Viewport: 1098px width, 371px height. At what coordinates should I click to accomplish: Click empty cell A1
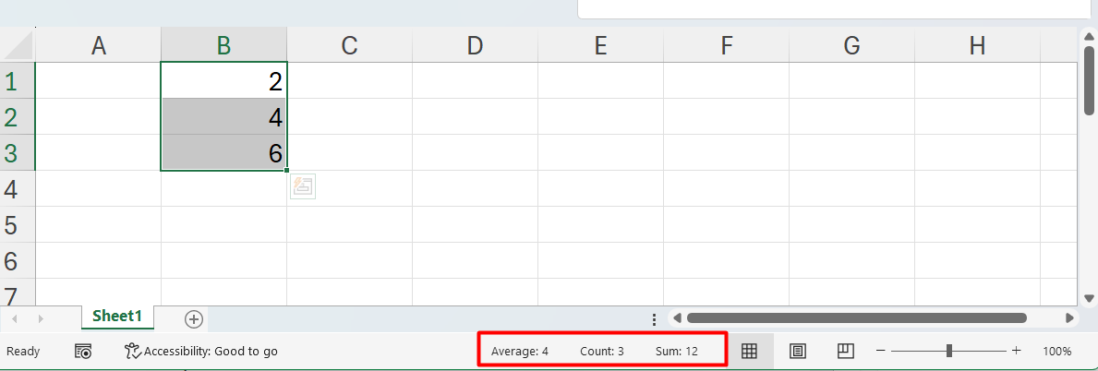tap(98, 80)
